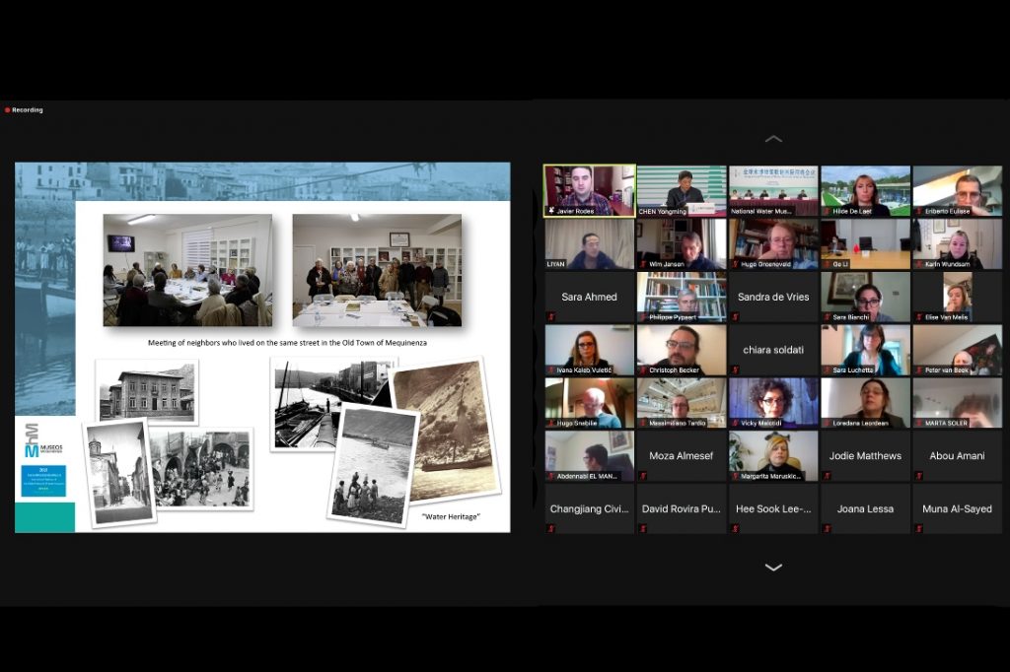Select Loredana Leordean's video tile

[x=865, y=403]
